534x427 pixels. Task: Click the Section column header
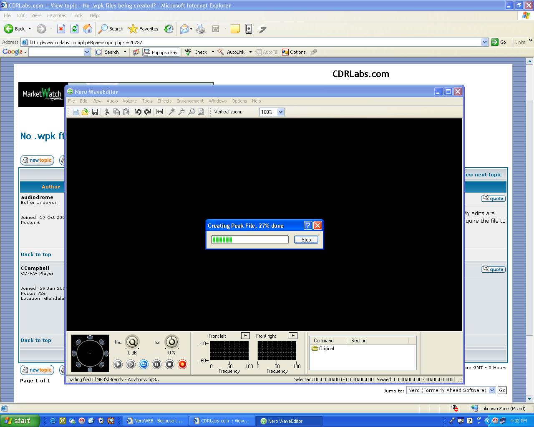[359, 341]
